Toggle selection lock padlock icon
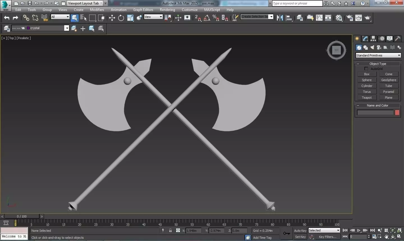The width and height of the screenshot is (404, 241). coord(170,230)
